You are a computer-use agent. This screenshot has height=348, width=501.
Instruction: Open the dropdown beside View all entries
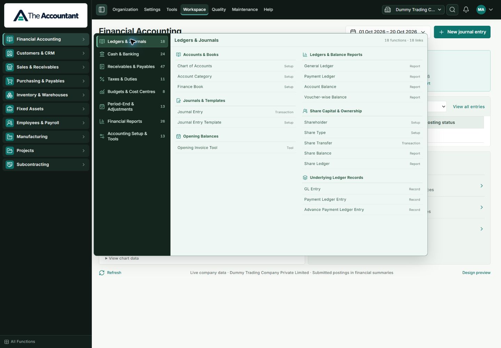coord(437,107)
